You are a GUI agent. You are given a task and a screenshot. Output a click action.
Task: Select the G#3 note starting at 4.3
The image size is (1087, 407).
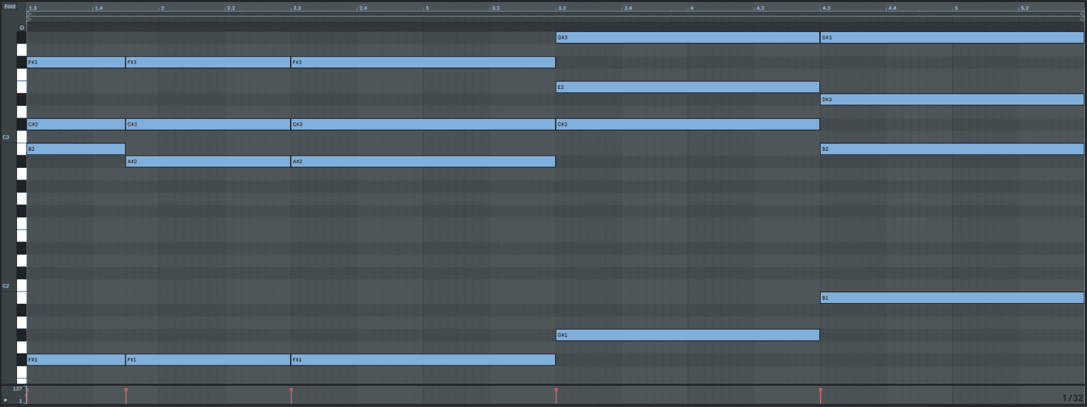952,37
